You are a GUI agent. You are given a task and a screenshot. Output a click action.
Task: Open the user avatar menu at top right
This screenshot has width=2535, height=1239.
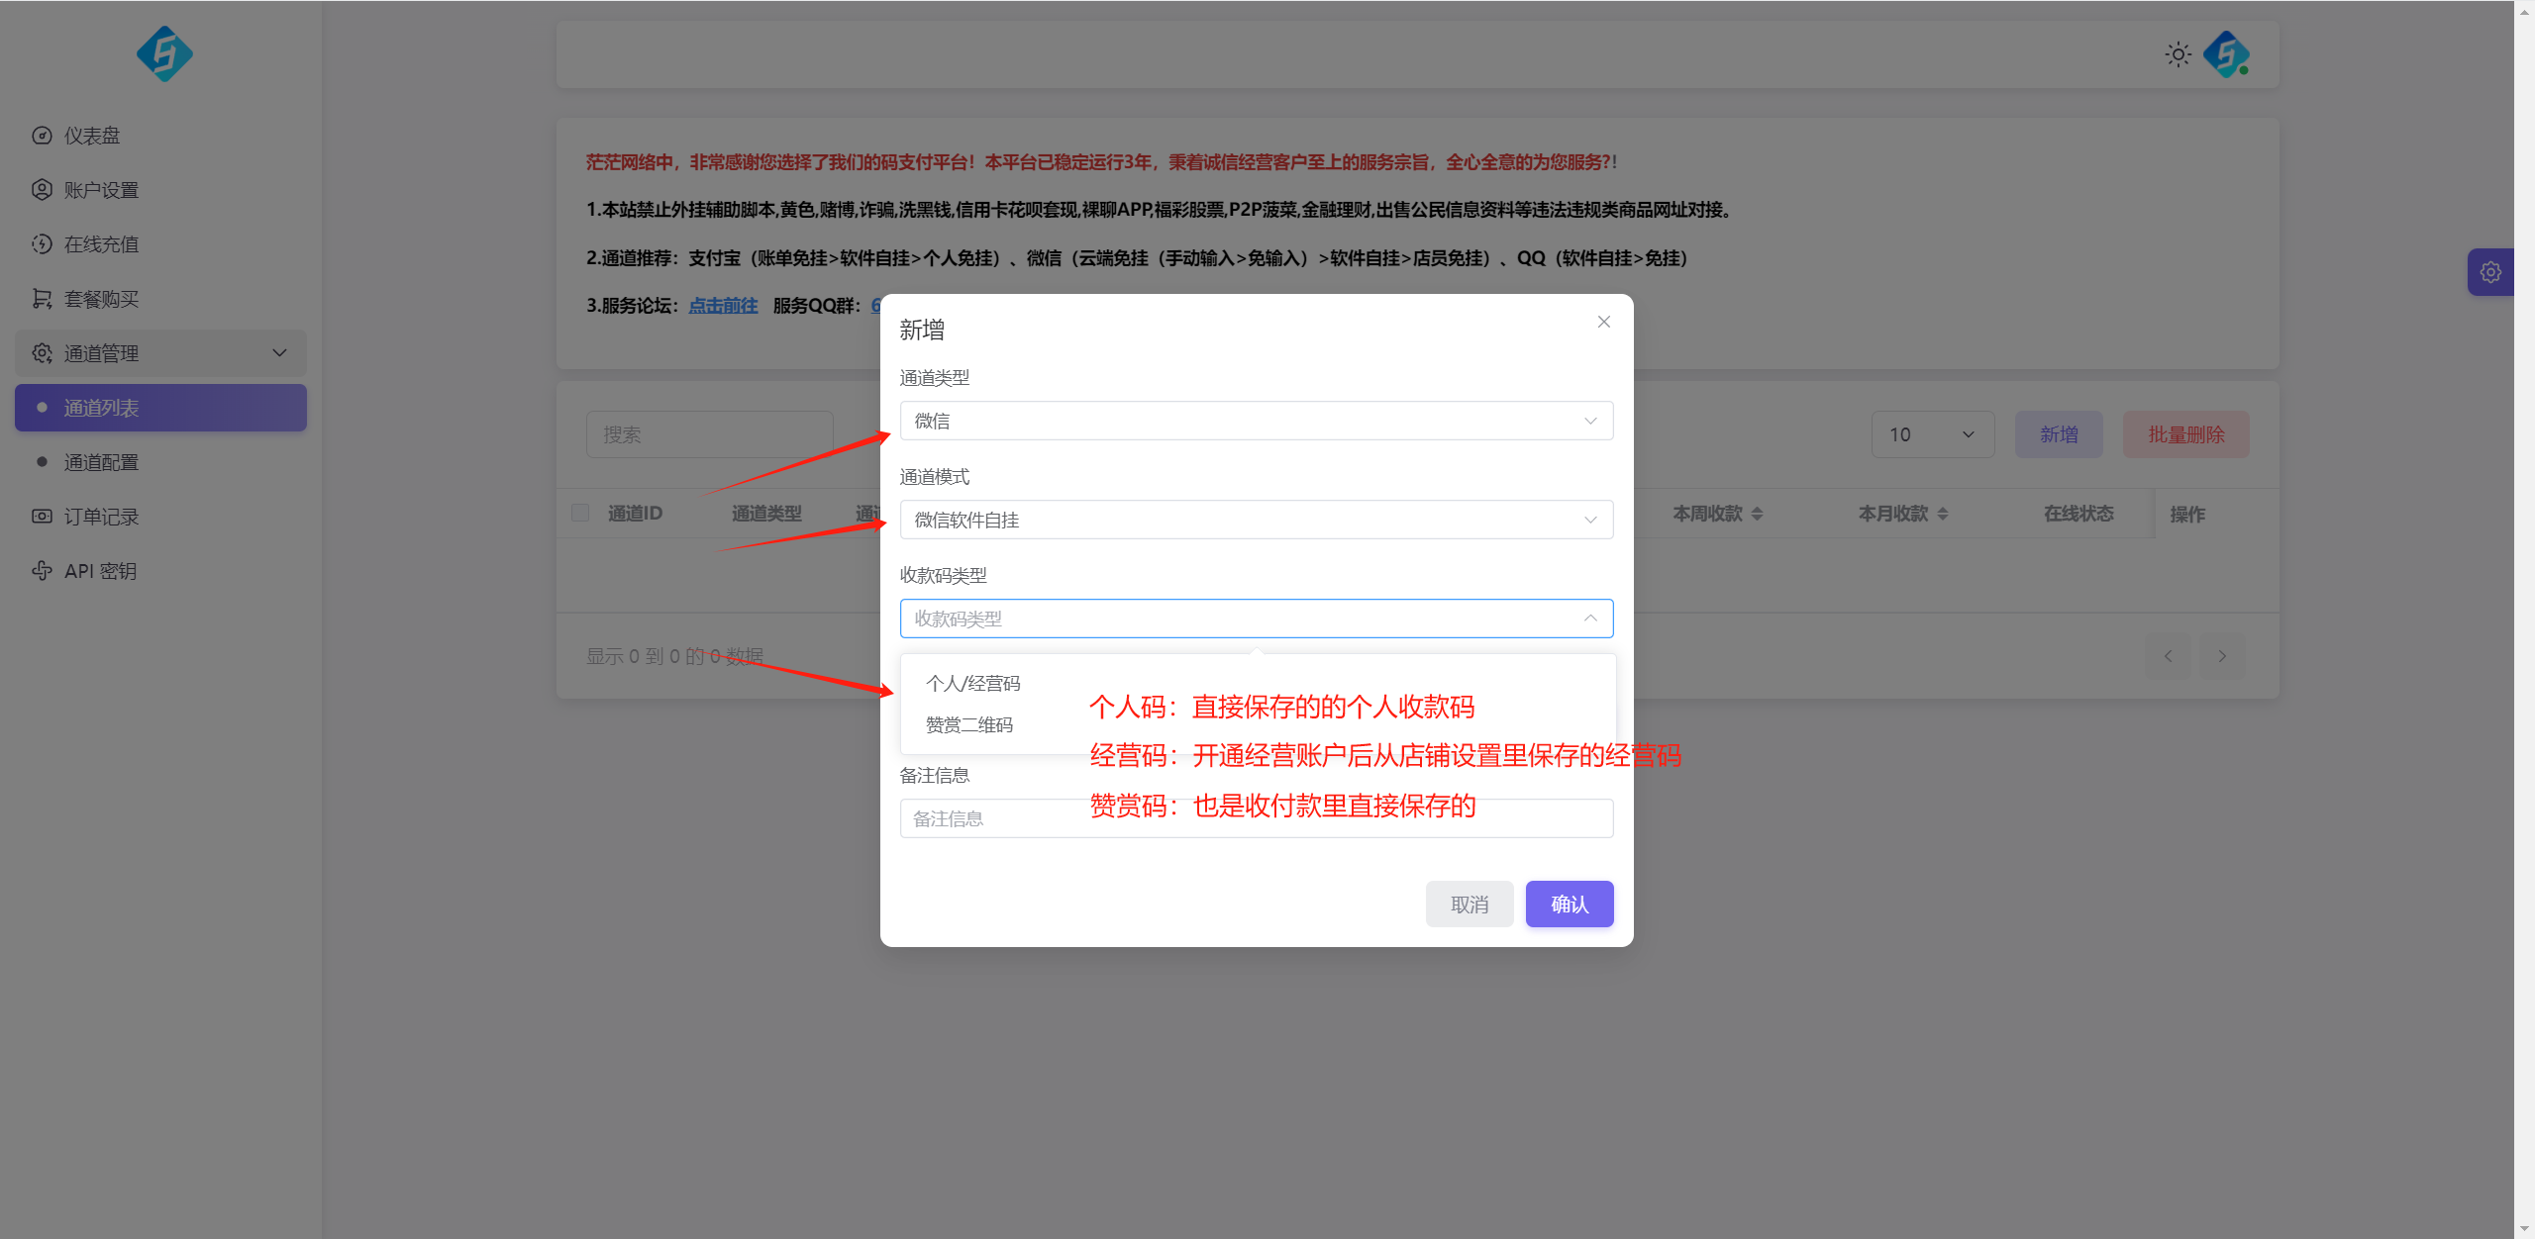2226,54
